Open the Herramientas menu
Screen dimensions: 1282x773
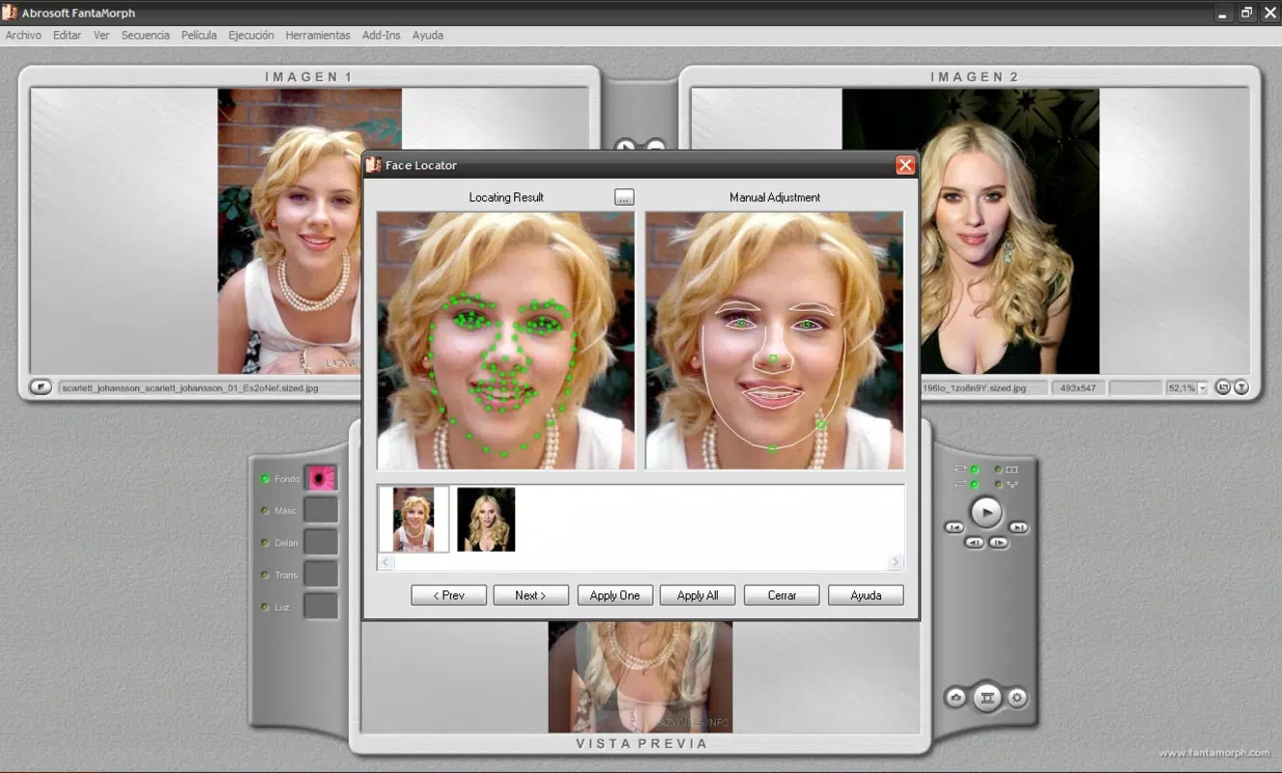[318, 35]
